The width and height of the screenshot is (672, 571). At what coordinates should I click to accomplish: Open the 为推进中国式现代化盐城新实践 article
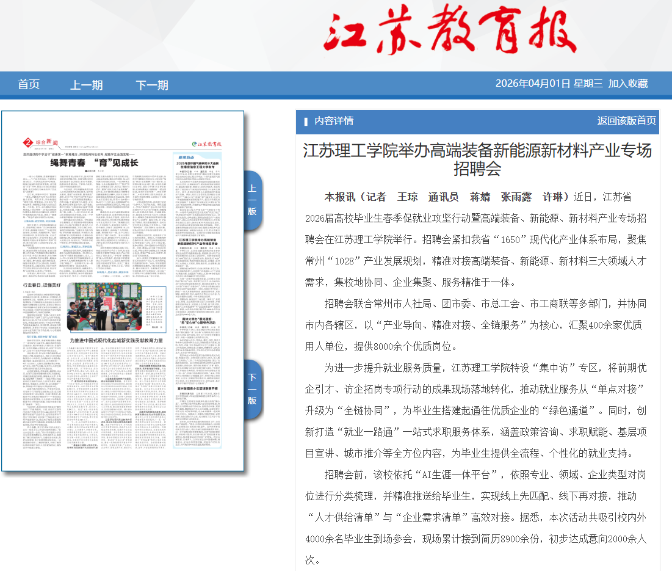[x=116, y=340]
